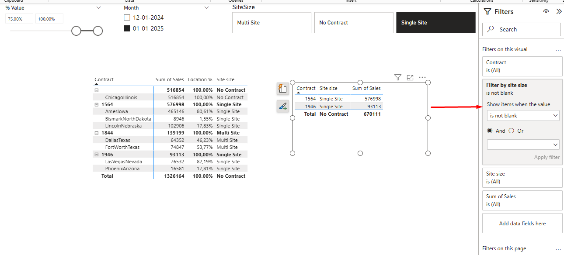Click the PhoenixArizona row
This screenshot has width=564, height=255.
click(170, 169)
